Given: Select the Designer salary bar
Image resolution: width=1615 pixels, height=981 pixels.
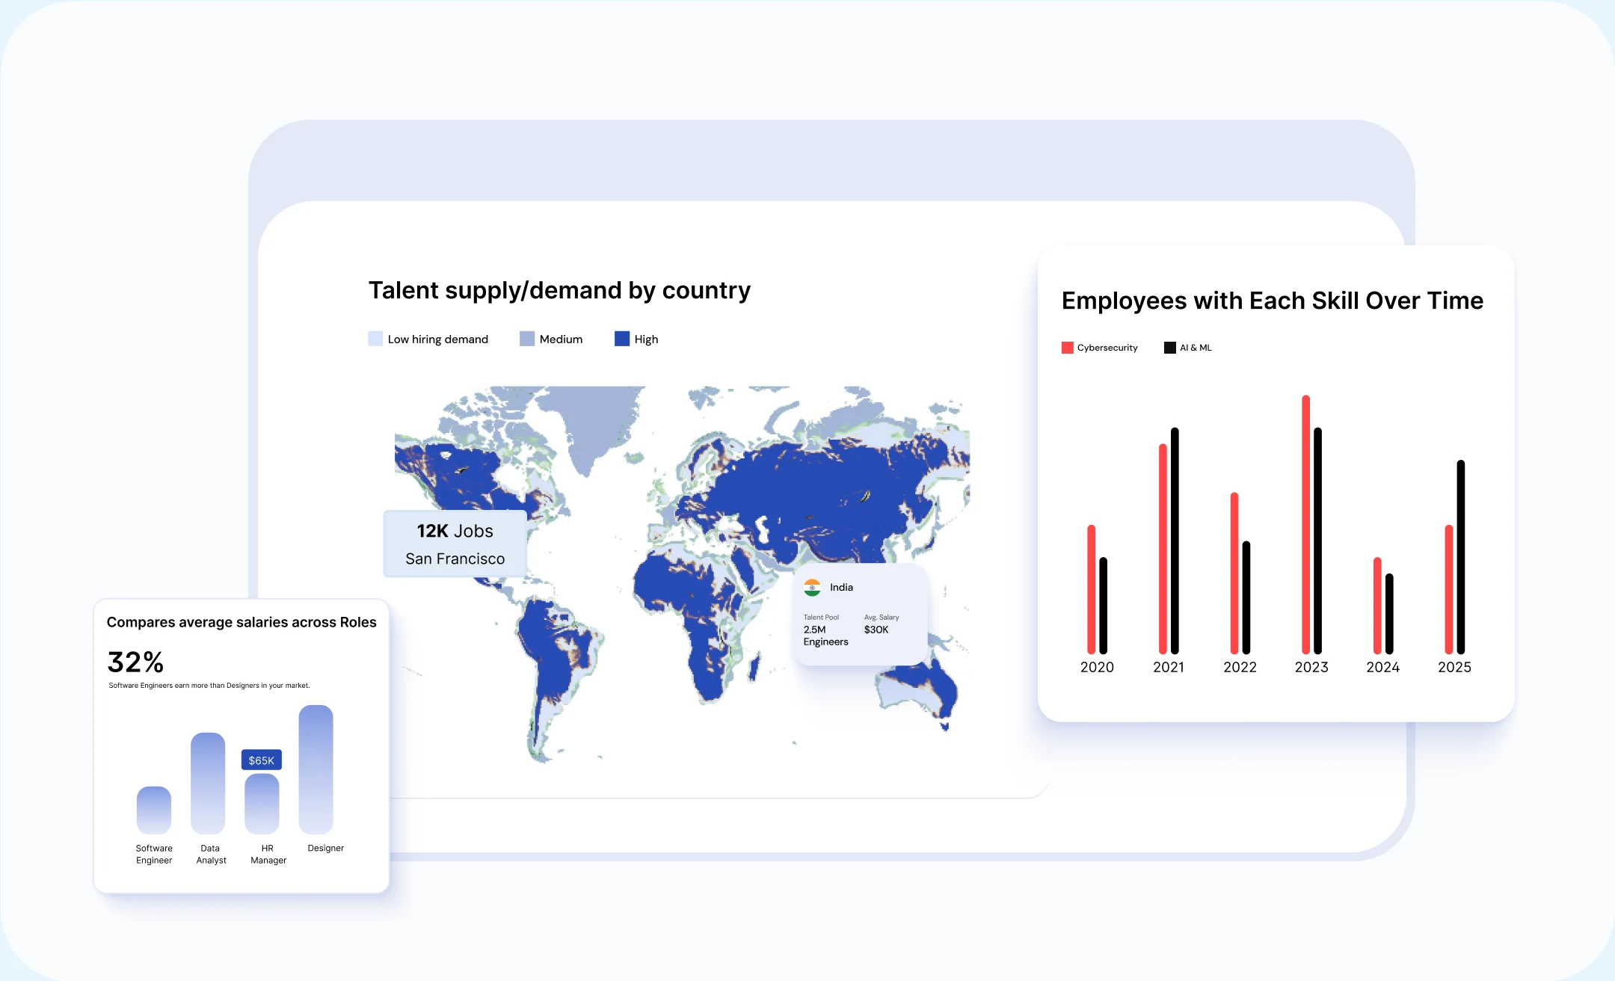Looking at the screenshot, I should (316, 769).
